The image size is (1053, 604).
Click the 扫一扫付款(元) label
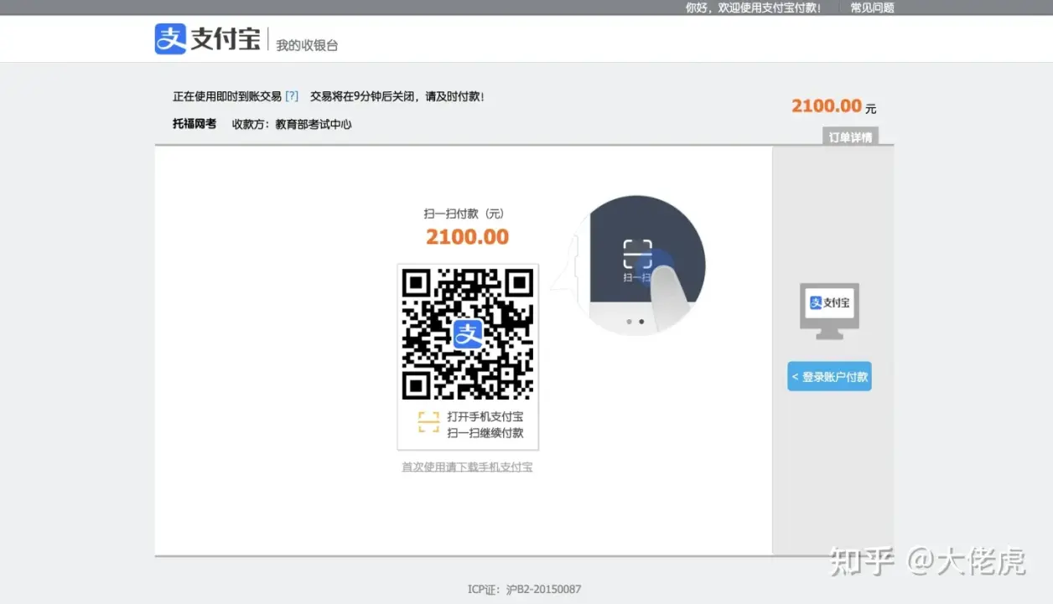[x=464, y=214]
